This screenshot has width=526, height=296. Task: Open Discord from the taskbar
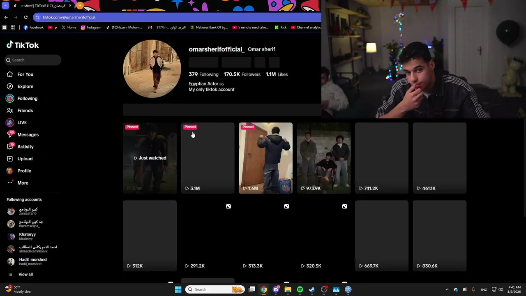click(276, 289)
